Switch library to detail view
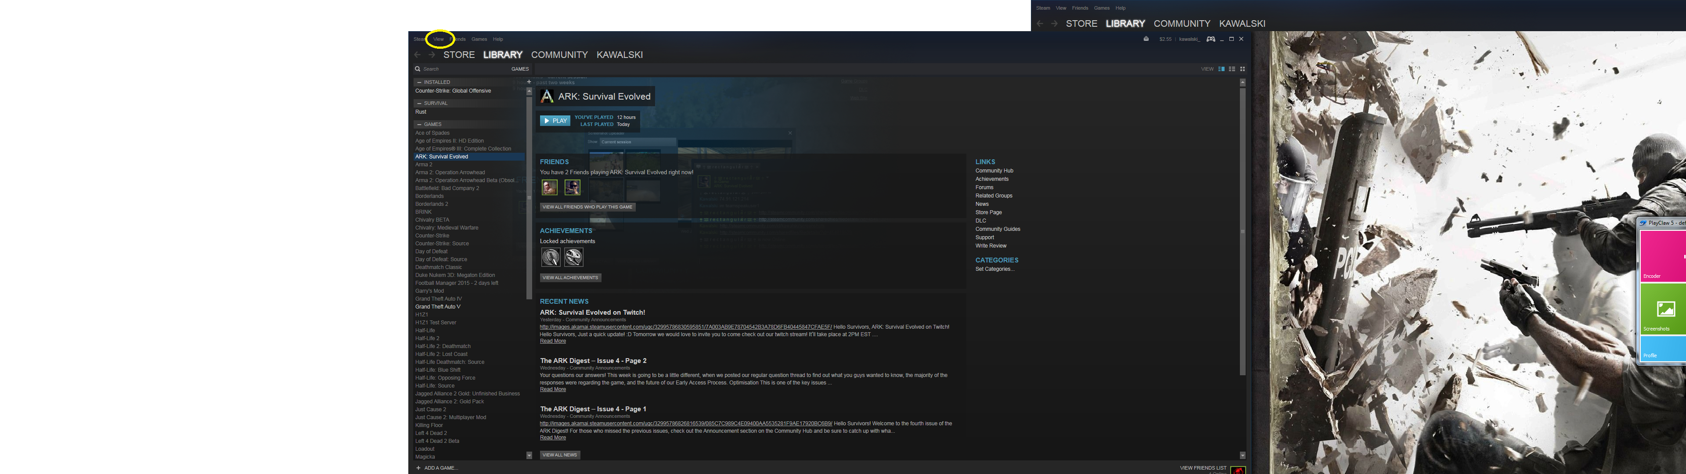The image size is (1686, 474). point(1221,69)
